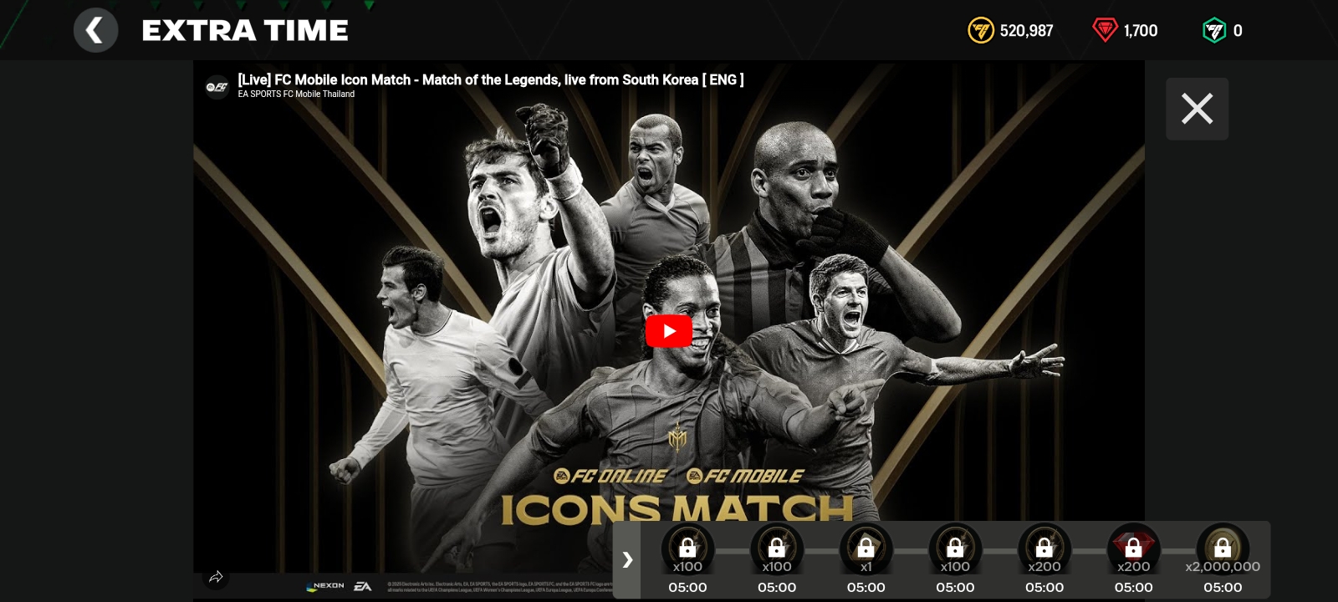
Task: Open the video share arrow icon
Action: (x=216, y=577)
